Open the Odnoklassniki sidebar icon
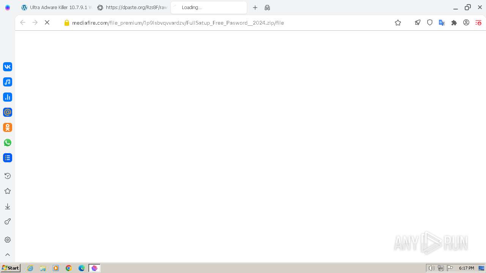 click(8, 127)
